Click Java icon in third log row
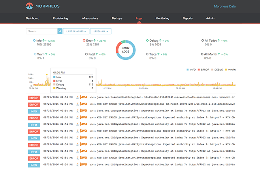260x188 pixels. pos(81,111)
